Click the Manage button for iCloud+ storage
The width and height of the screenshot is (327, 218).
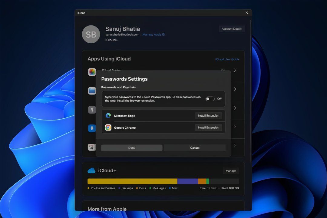click(x=231, y=170)
